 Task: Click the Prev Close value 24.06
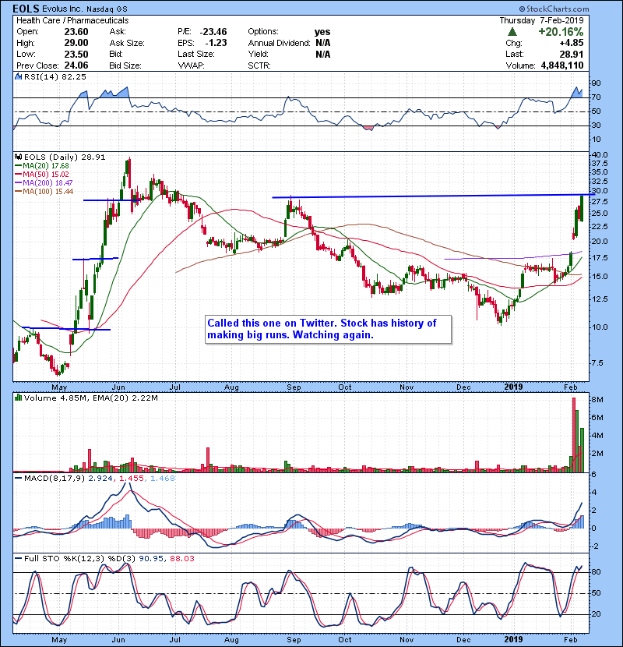point(76,65)
